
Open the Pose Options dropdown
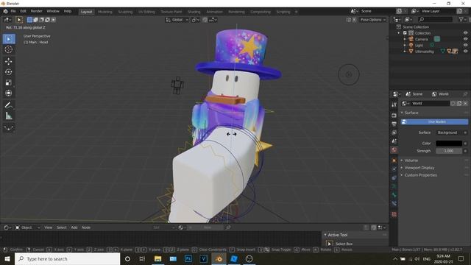coord(373,20)
